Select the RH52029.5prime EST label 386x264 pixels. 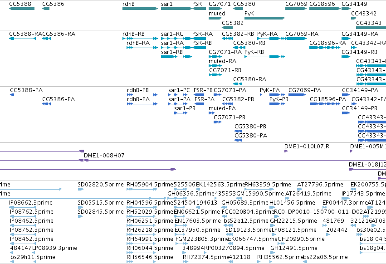(150, 212)
